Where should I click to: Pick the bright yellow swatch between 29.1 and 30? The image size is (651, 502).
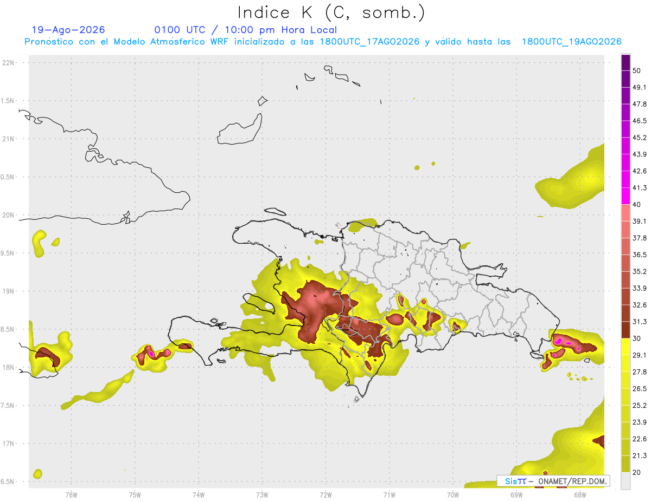click(x=626, y=347)
